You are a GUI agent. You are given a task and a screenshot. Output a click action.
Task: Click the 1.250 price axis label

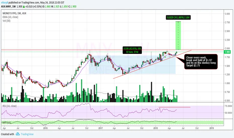[x=227, y=75]
